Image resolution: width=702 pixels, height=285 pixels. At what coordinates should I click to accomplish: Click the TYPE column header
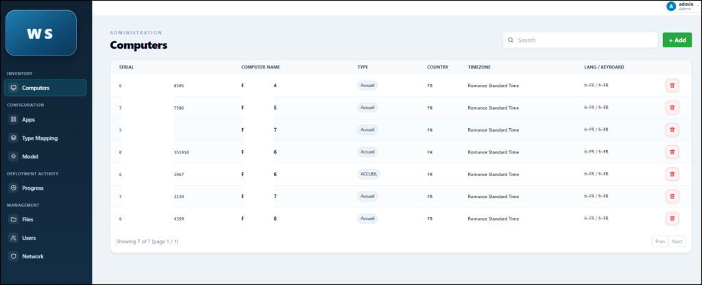click(363, 67)
